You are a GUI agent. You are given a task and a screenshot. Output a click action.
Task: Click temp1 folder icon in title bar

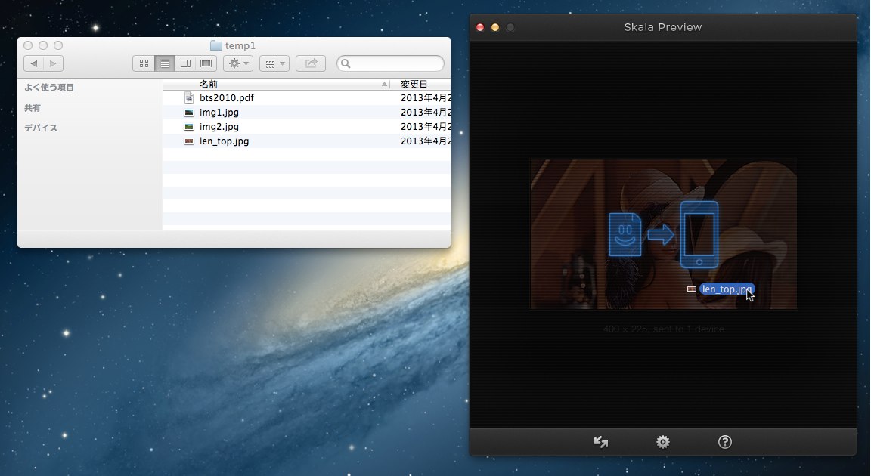216,45
